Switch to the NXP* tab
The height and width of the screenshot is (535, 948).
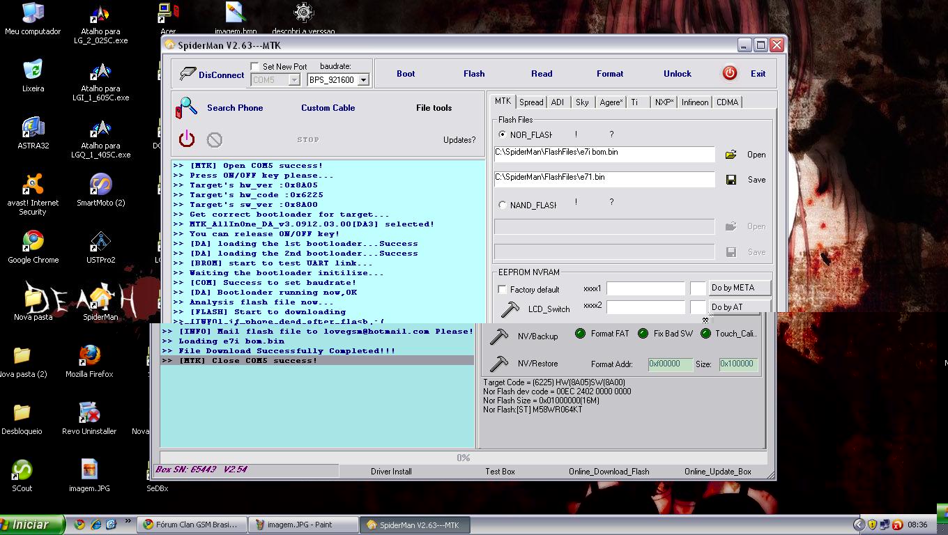(x=664, y=102)
